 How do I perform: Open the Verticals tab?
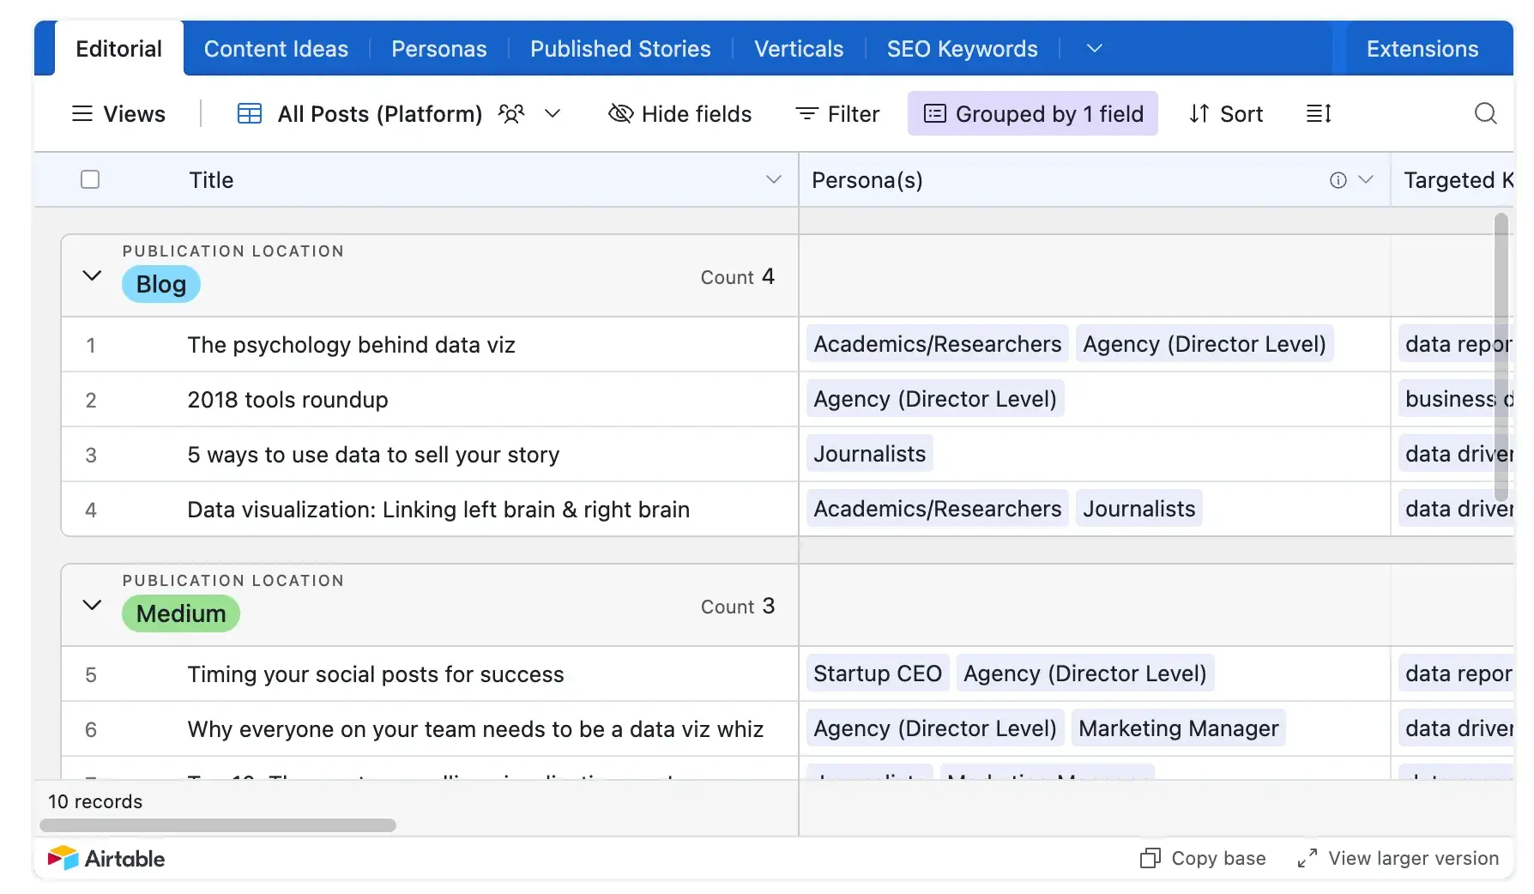pyautogui.click(x=799, y=49)
